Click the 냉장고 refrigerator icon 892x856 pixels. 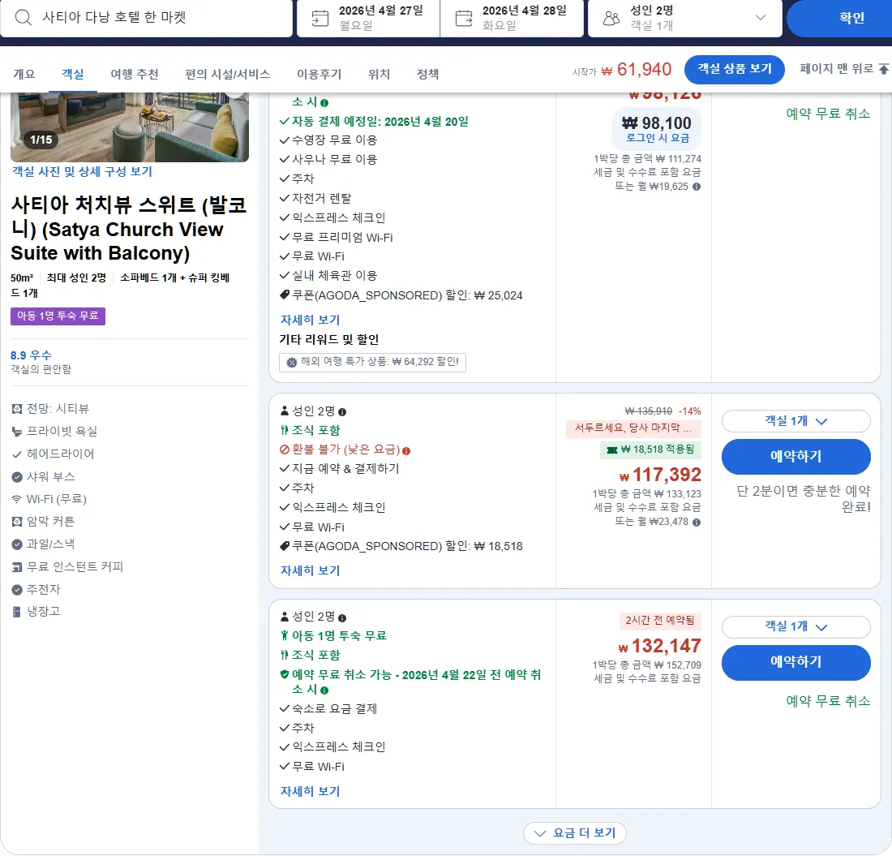click(x=17, y=612)
